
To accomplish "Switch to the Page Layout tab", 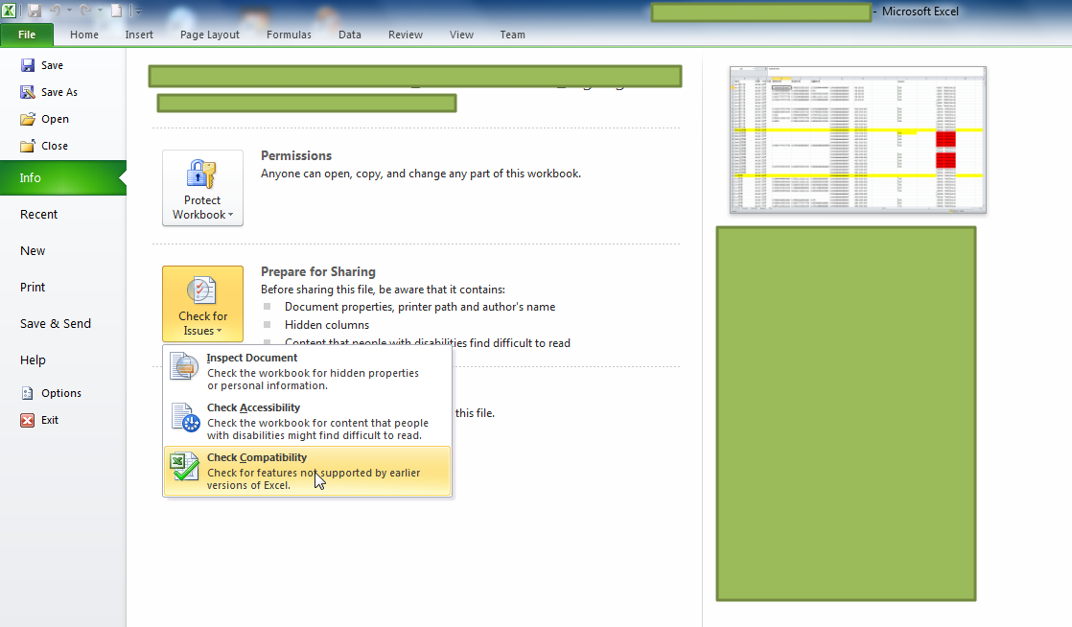I will [209, 35].
